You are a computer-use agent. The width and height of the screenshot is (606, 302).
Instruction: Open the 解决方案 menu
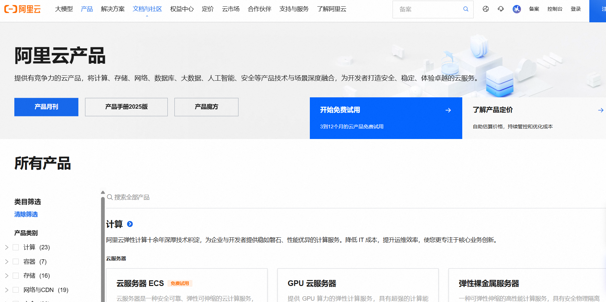click(x=113, y=9)
